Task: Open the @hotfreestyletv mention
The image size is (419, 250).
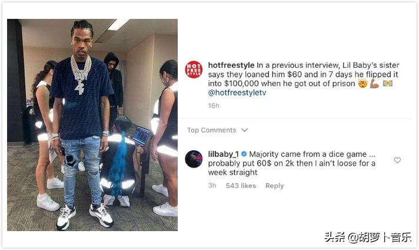Action: point(237,93)
